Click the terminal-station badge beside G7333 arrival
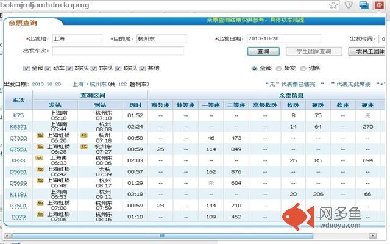Viewport: 390px width, 244px height. coord(84,135)
